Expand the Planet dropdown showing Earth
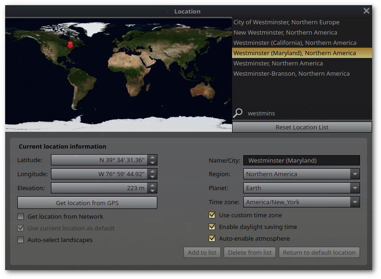Screen dimensions: 381x279 302,188
